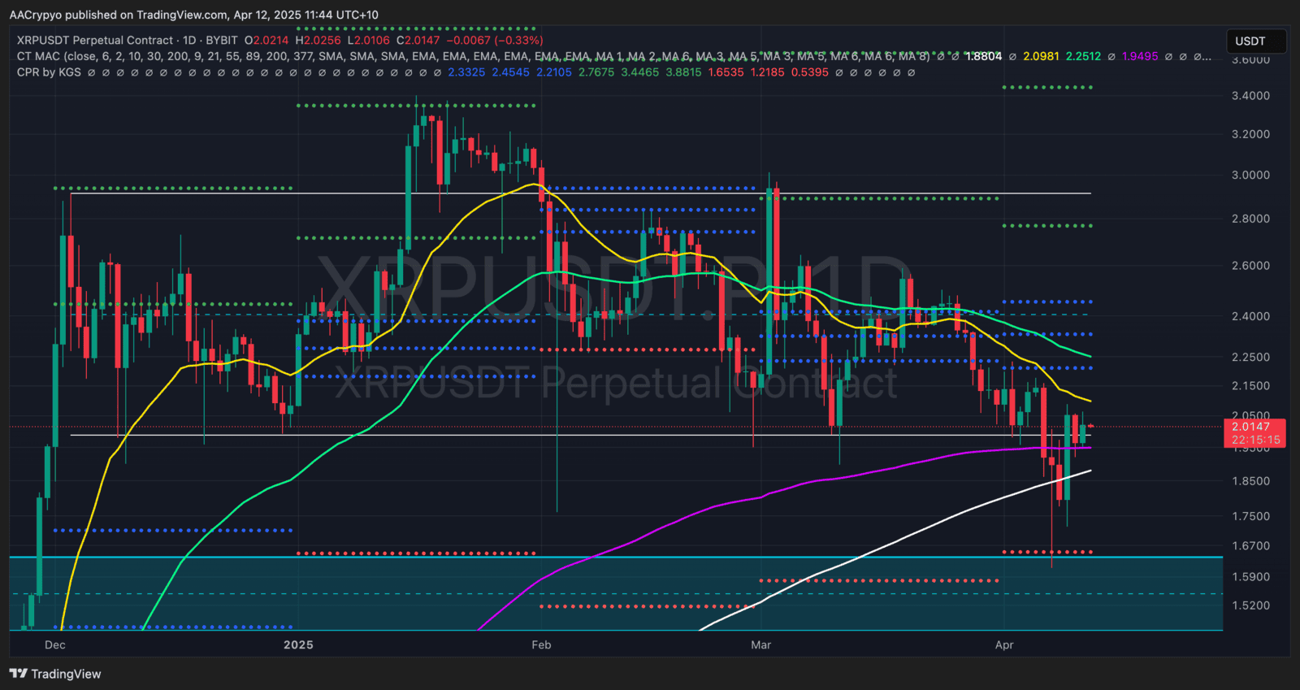Click the Mar label on the time axis
1300x690 pixels.
pyautogui.click(x=761, y=644)
